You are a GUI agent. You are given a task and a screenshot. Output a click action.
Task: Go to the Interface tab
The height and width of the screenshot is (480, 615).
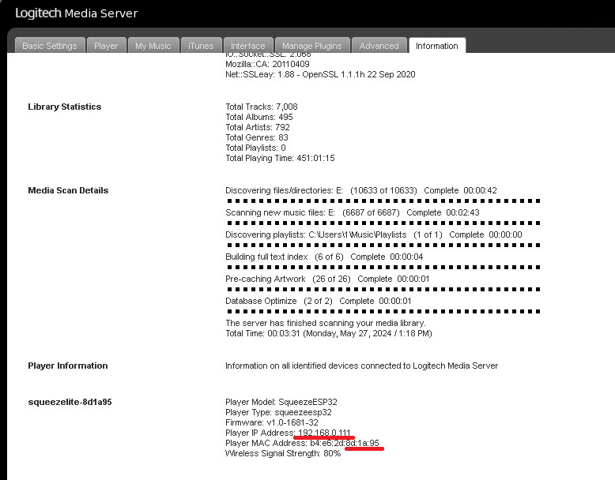coord(248,46)
